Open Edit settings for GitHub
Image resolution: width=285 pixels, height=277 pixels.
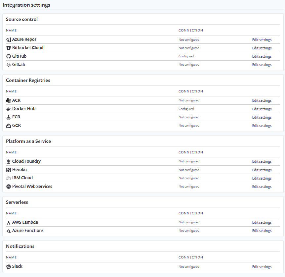262,56
